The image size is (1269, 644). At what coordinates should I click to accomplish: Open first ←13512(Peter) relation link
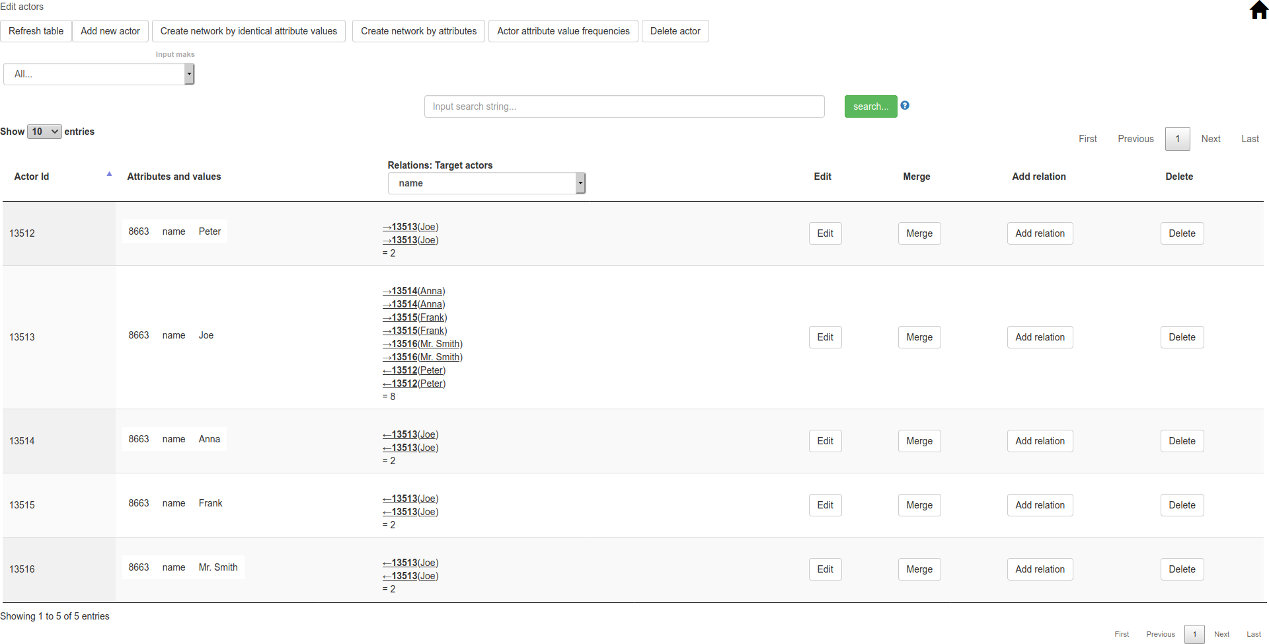(x=414, y=370)
